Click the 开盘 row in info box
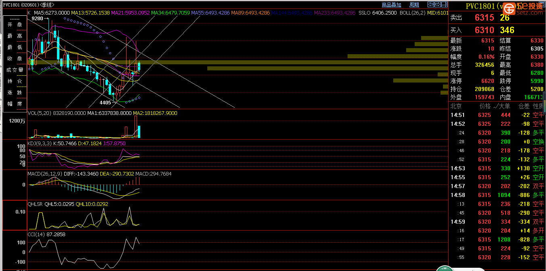 coord(15,25)
